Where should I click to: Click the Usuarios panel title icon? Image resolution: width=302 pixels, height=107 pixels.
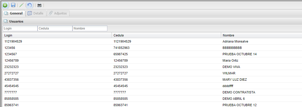click(x=6, y=21)
